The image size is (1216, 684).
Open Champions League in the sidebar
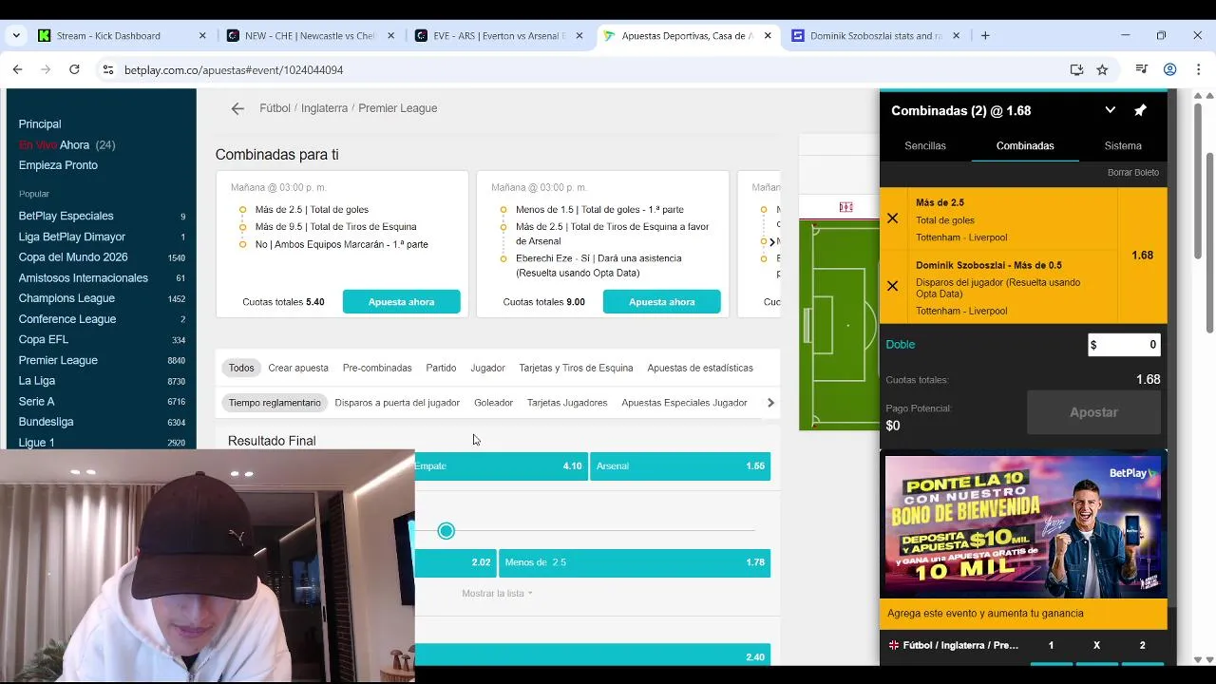point(66,298)
